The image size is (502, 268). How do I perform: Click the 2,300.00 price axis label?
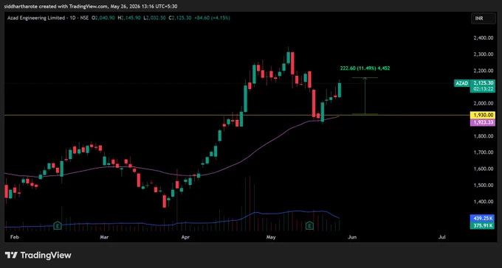coord(483,54)
